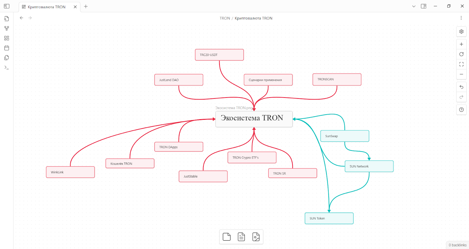Select the TRON SR card
Image resolution: width=469 pixels, height=249 pixels.
click(293, 173)
